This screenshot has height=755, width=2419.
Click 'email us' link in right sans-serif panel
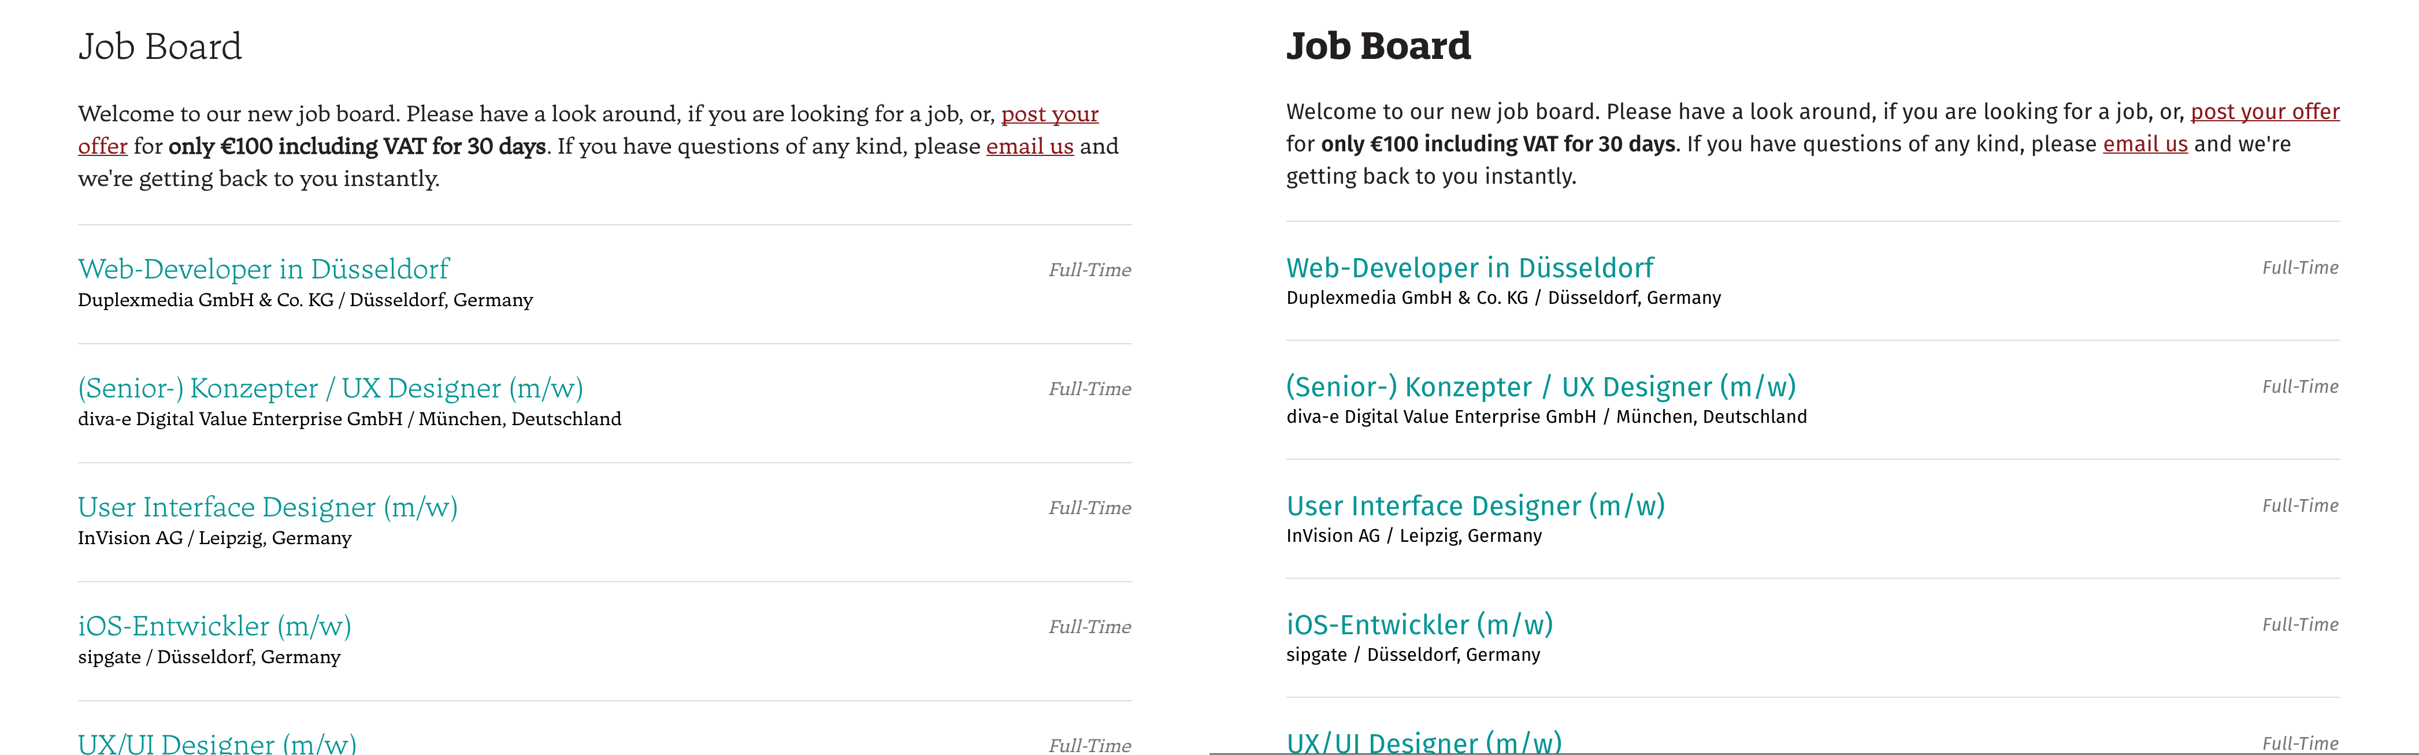click(x=2144, y=144)
